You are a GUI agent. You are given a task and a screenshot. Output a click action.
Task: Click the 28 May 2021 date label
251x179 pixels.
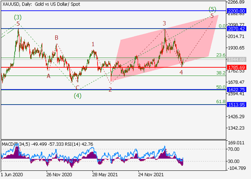tap(105, 175)
